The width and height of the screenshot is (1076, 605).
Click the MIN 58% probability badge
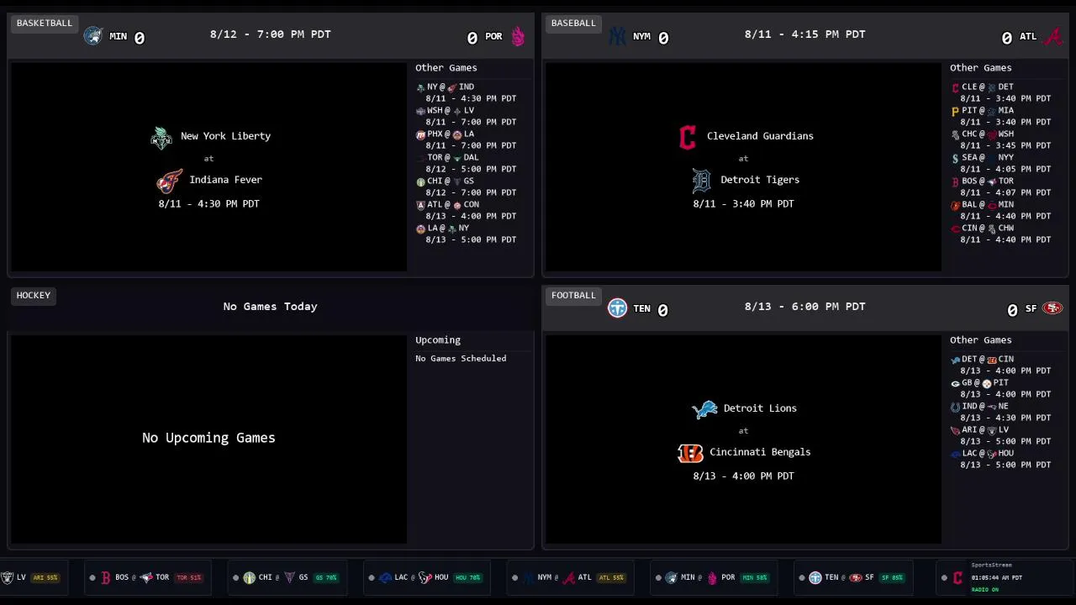(x=755, y=578)
